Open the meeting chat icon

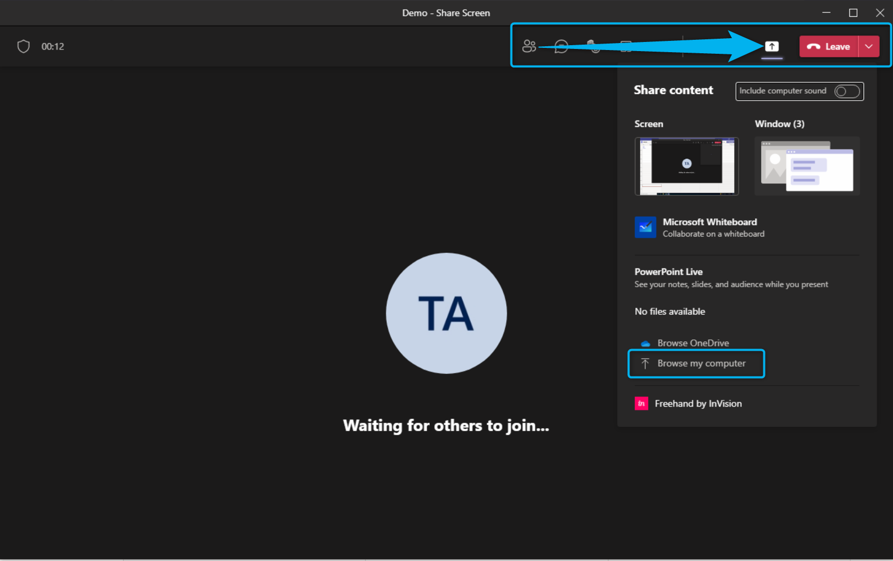click(561, 47)
